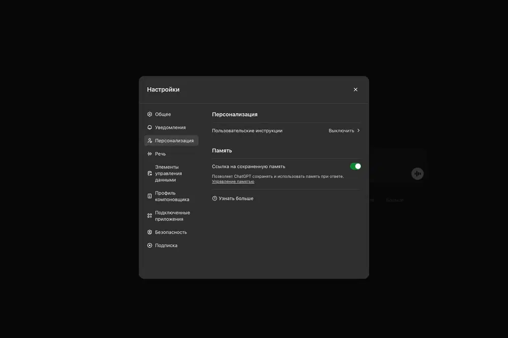Click the bell icon beside Уведомления

149,127
